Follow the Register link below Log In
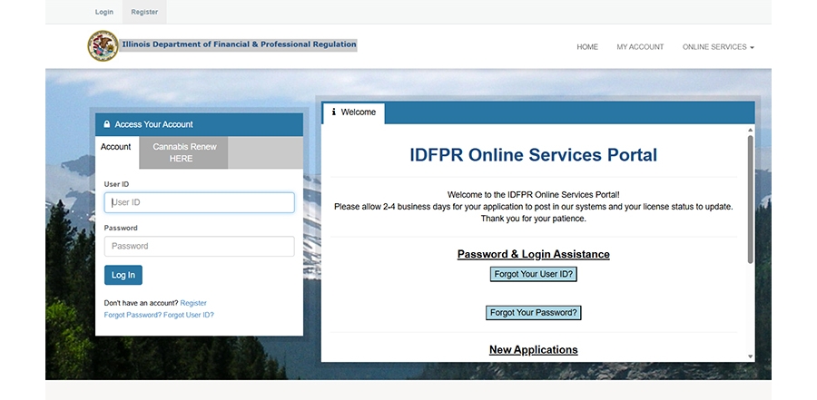Image resolution: width=817 pixels, height=400 pixels. tap(193, 303)
